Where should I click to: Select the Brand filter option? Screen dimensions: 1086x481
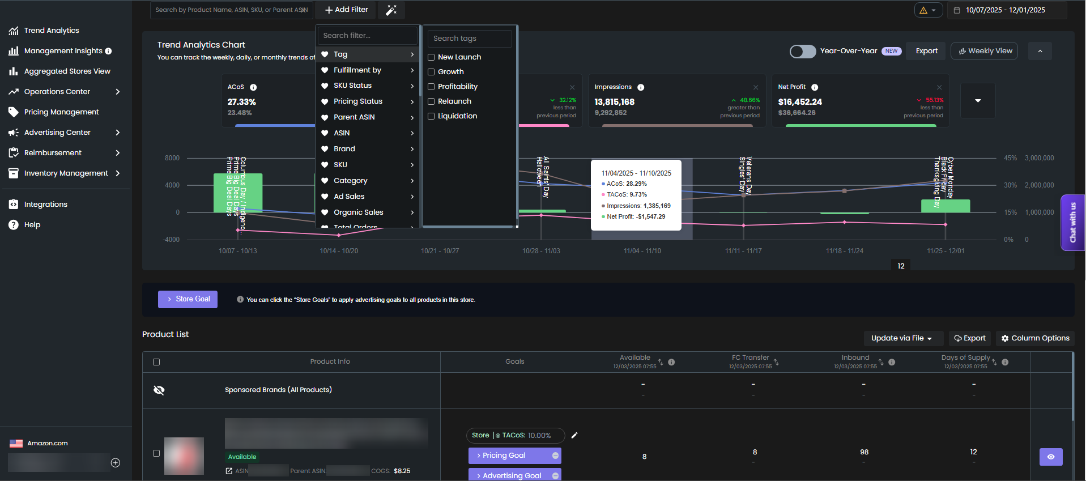pyautogui.click(x=368, y=149)
